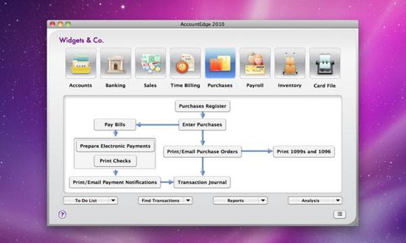Click the AccountEdge 2010 window title

(x=202, y=24)
